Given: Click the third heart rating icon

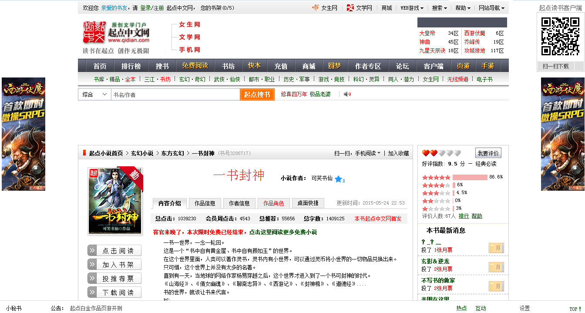Looking at the screenshot, I should (x=441, y=153).
